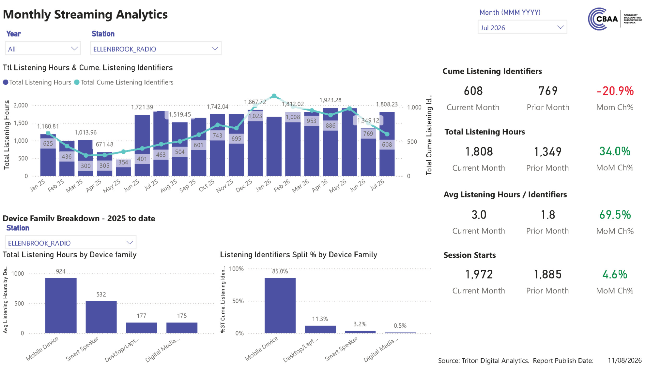This screenshot has height=372, width=646.
Task: Open the Month Jul 2026 dropdown
Action: [x=522, y=27]
